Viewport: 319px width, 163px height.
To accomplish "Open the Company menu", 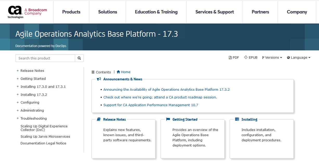I will [x=297, y=12].
